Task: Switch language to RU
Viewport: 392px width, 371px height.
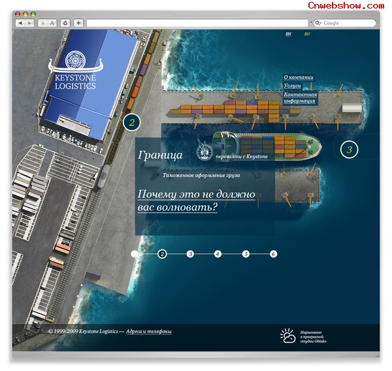Action: [307, 34]
